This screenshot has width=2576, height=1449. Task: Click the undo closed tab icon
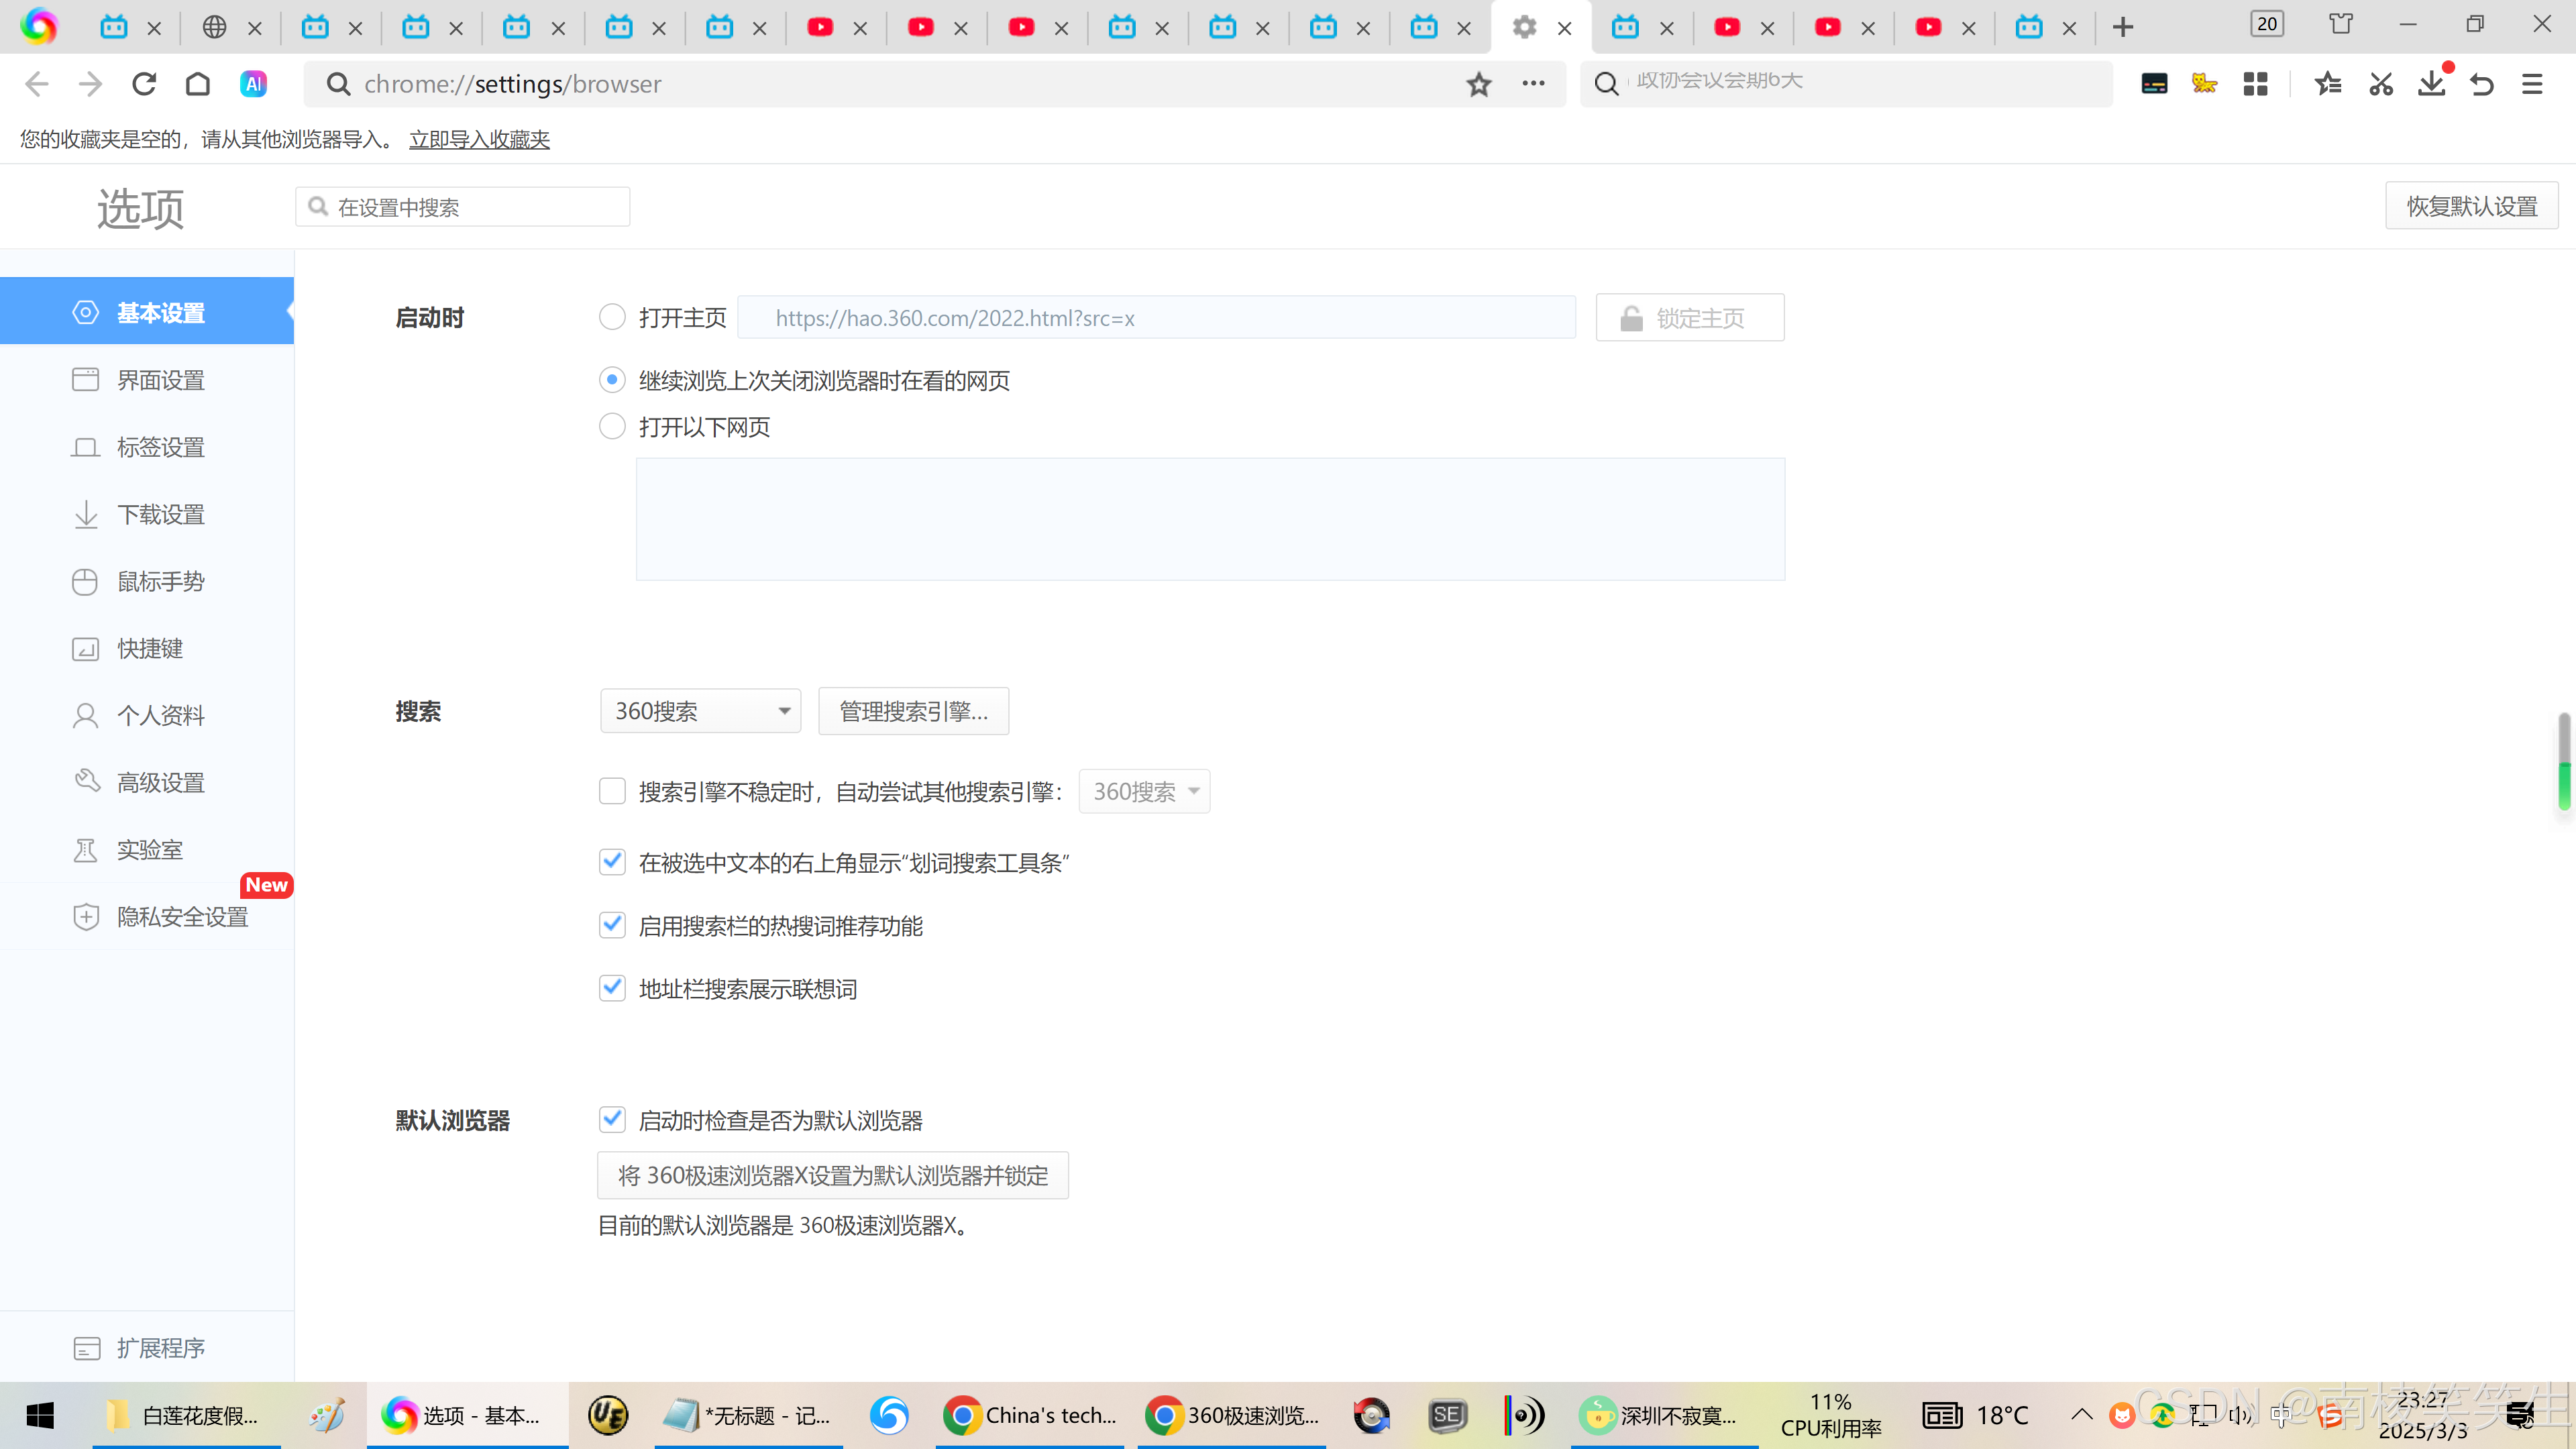[x=2481, y=84]
